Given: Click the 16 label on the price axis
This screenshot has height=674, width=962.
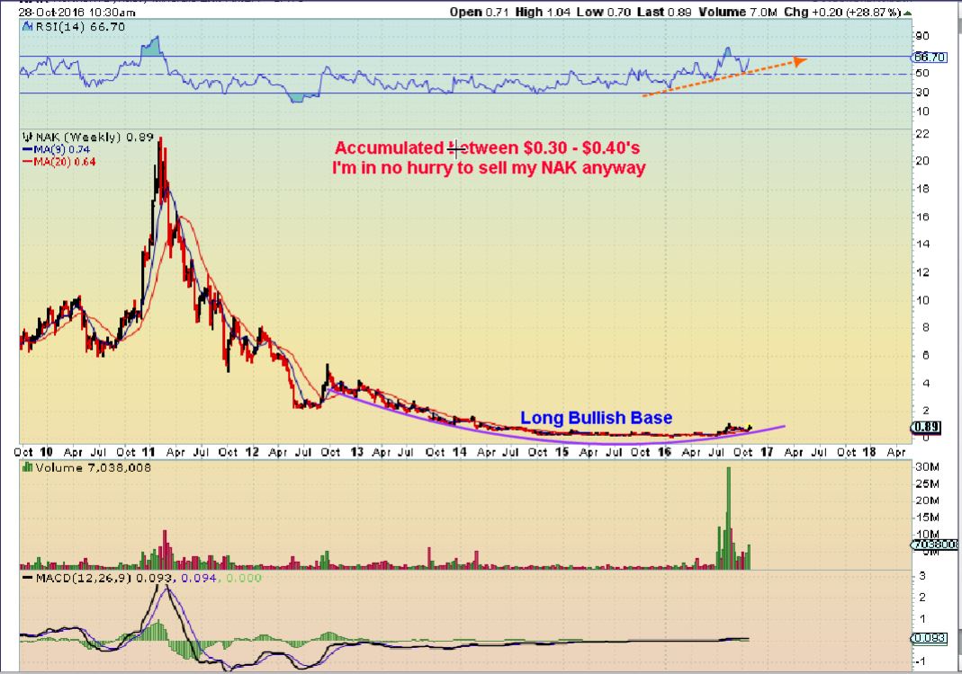Looking at the screenshot, I should pos(922,217).
